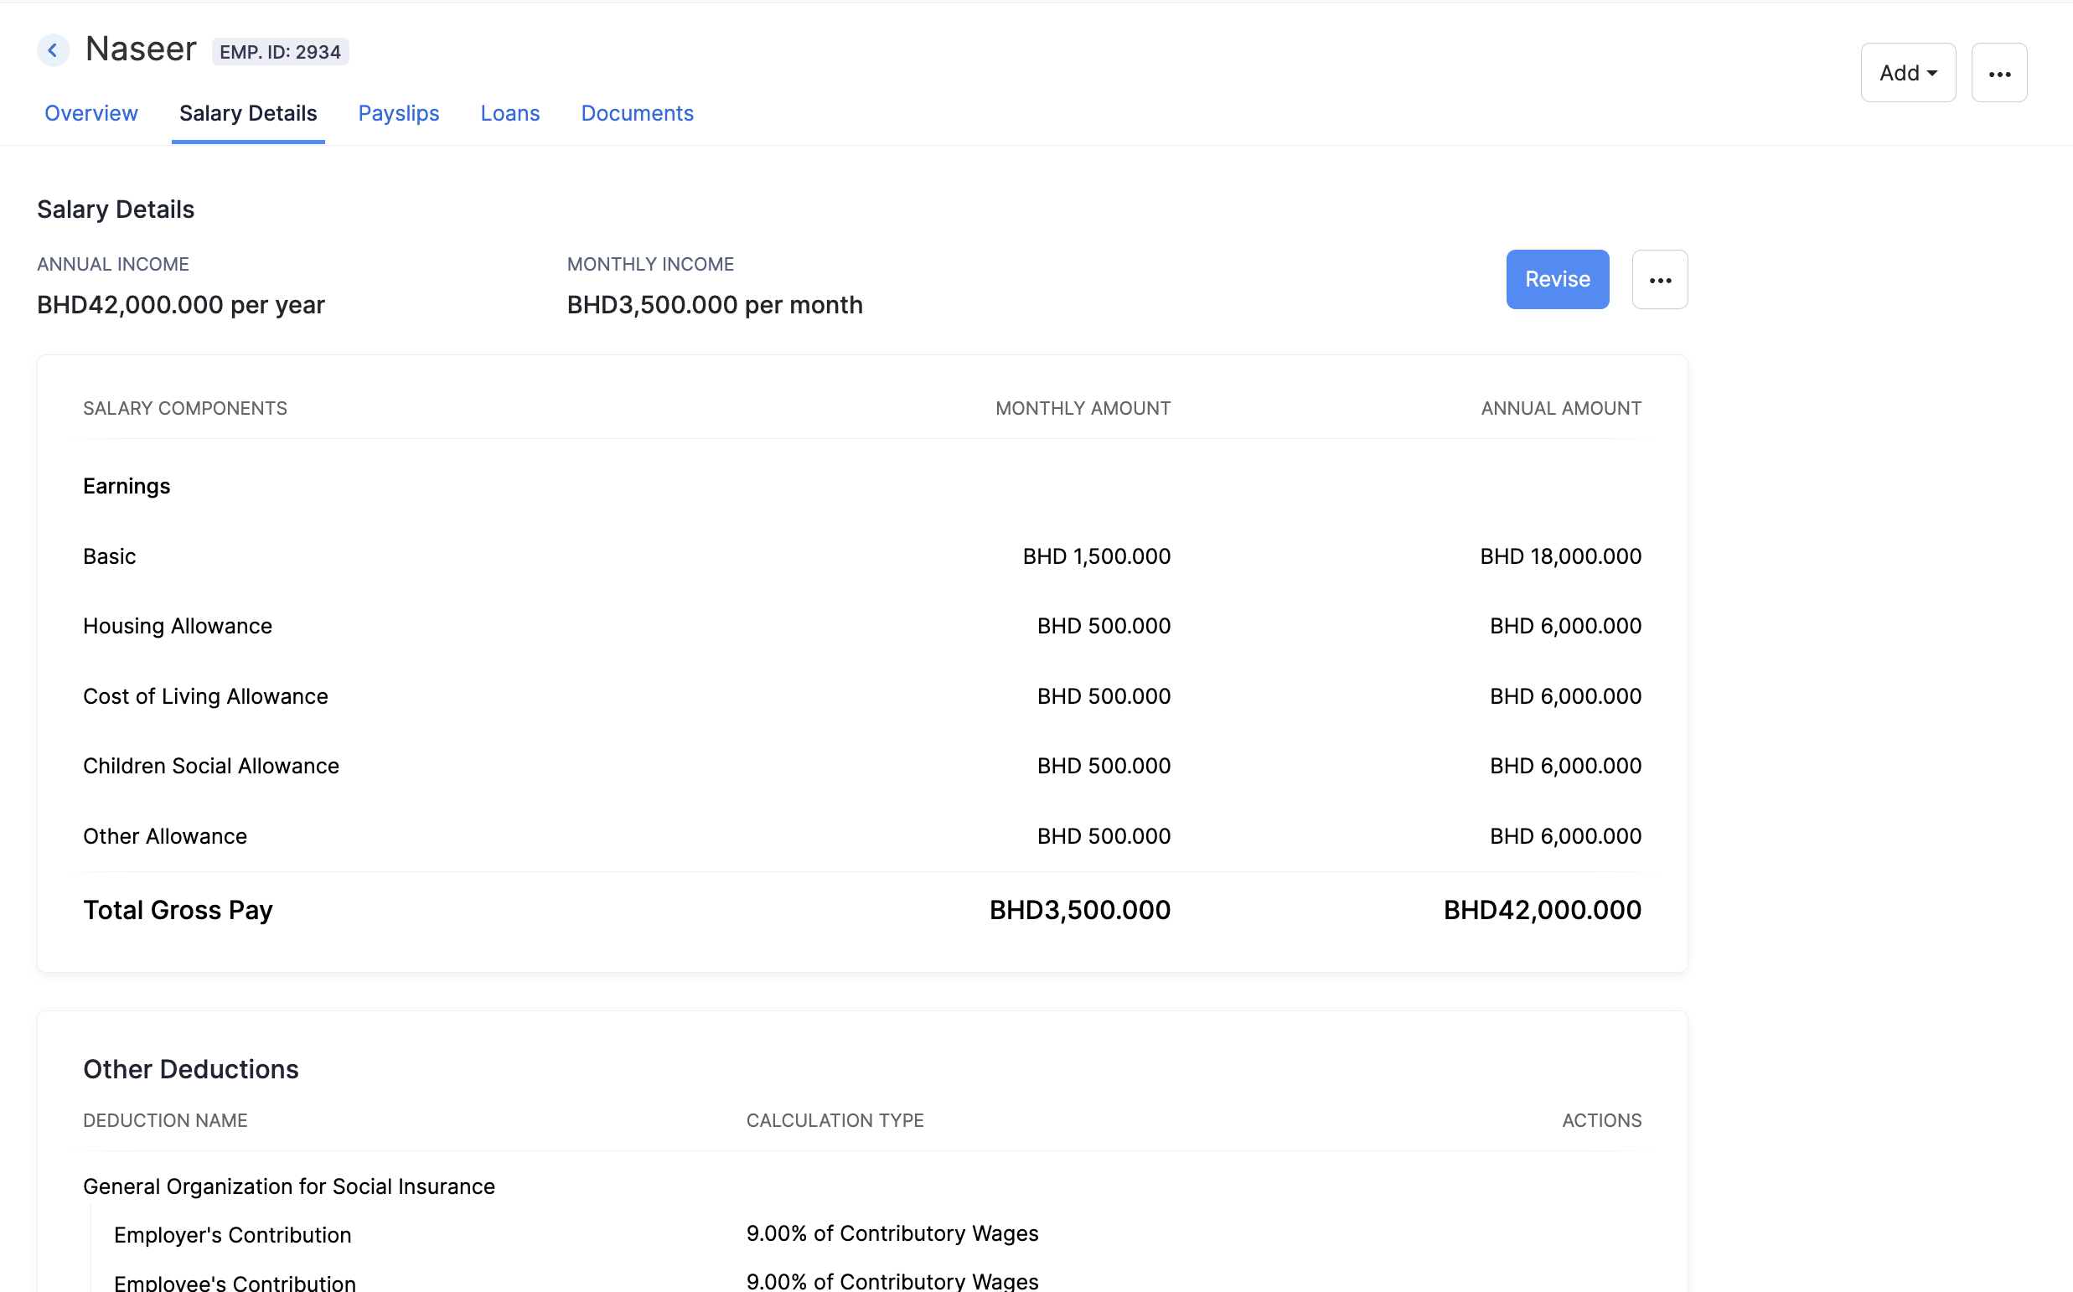Click the back arrow beside Naseer
Viewport: 2073px width, 1292px height.
pos(53,50)
